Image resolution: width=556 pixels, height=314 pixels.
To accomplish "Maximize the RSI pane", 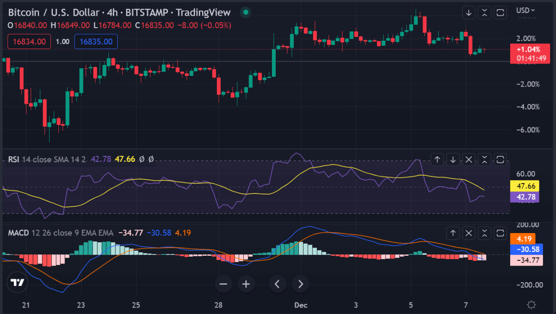I will [x=500, y=160].
